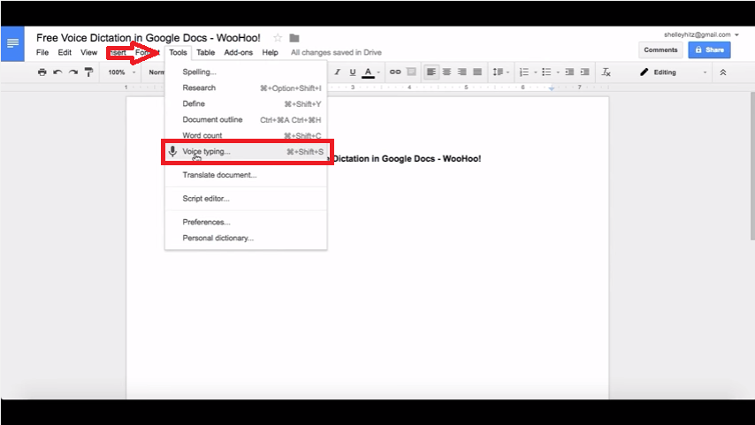This screenshot has width=755, height=425.
Task: Open the Edit menu
Action: tap(65, 52)
